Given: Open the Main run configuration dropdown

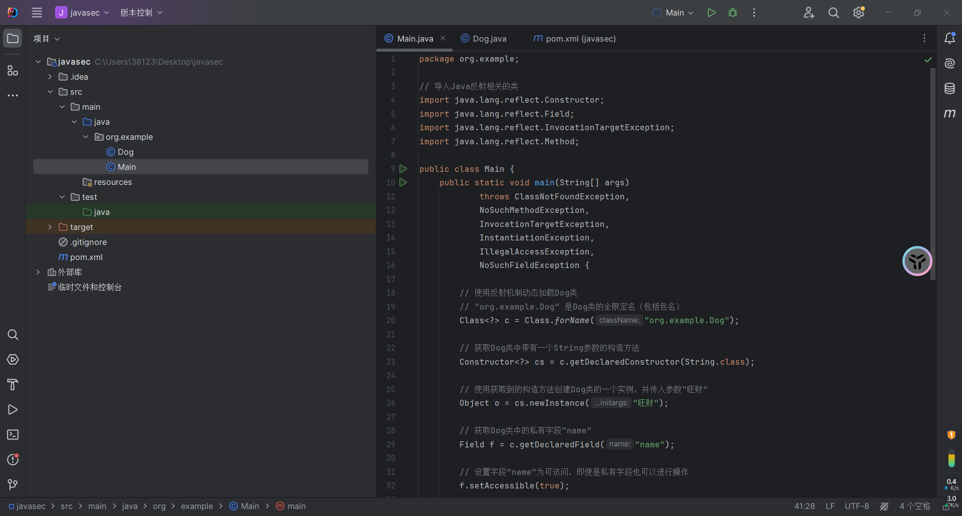Looking at the screenshot, I should pyautogui.click(x=673, y=13).
